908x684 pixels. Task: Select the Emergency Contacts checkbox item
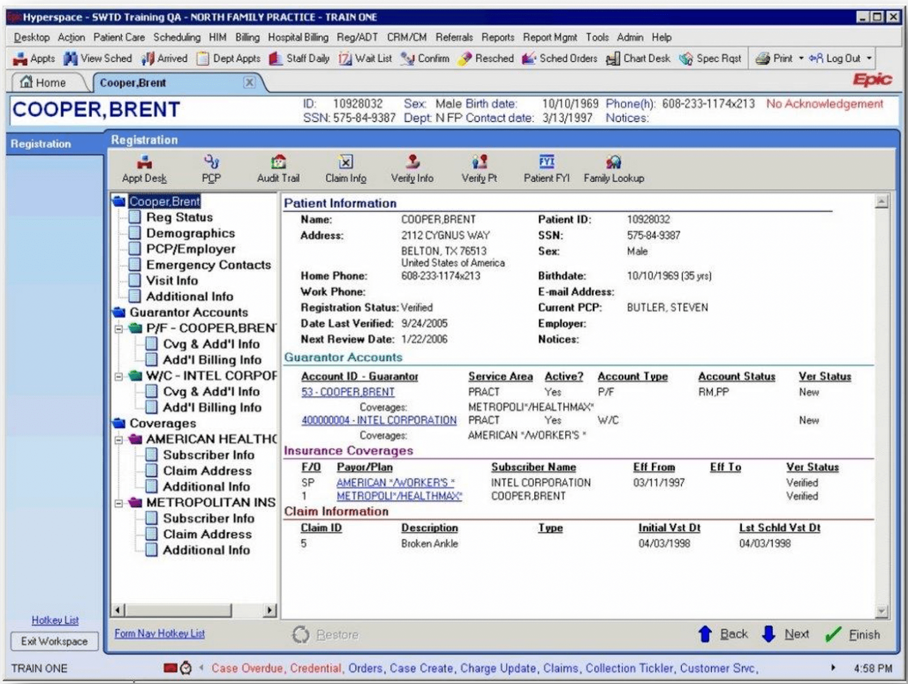point(134,265)
